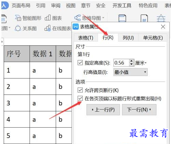Click cell 'a' in row 5
This screenshot has height=144, width=171.
(x=43, y=135)
